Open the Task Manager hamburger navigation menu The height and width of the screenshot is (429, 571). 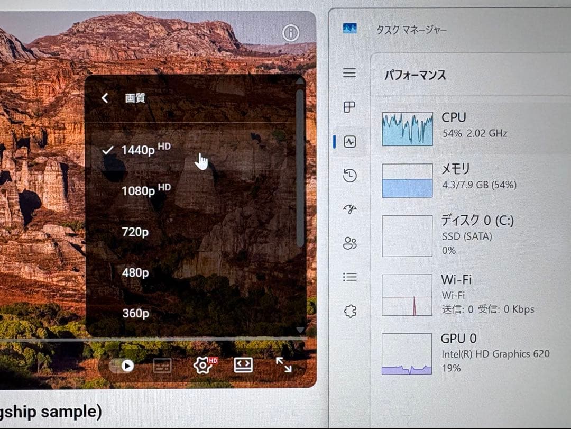coord(349,73)
